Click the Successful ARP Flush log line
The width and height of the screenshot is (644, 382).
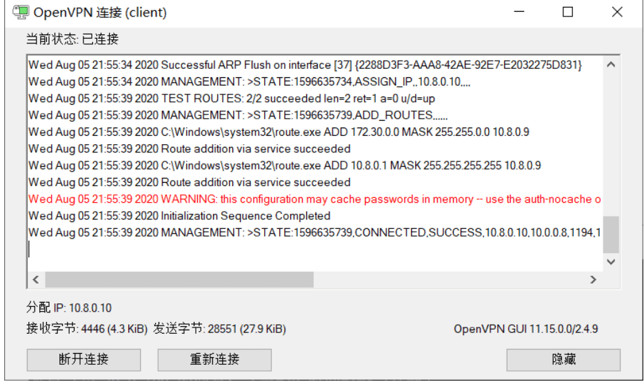pyautogui.click(x=305, y=65)
